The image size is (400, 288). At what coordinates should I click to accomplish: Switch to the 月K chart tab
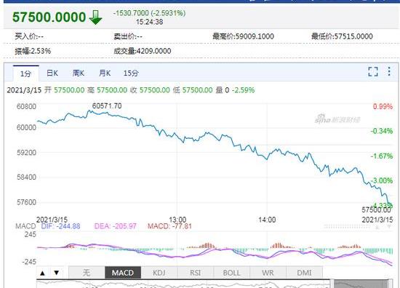coord(105,73)
